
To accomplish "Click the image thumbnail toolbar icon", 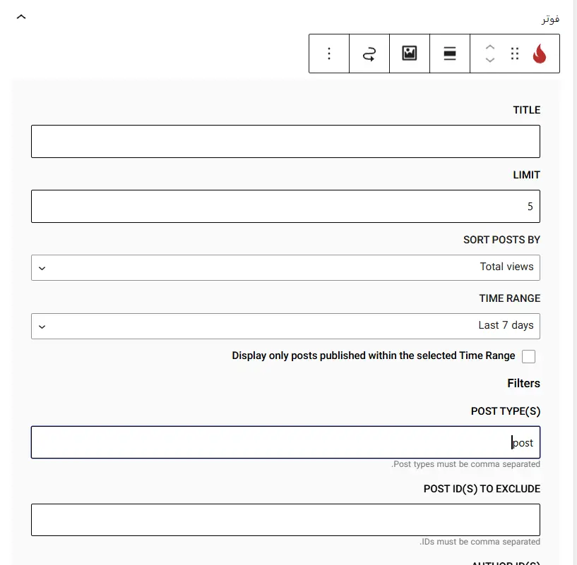I will tap(409, 54).
